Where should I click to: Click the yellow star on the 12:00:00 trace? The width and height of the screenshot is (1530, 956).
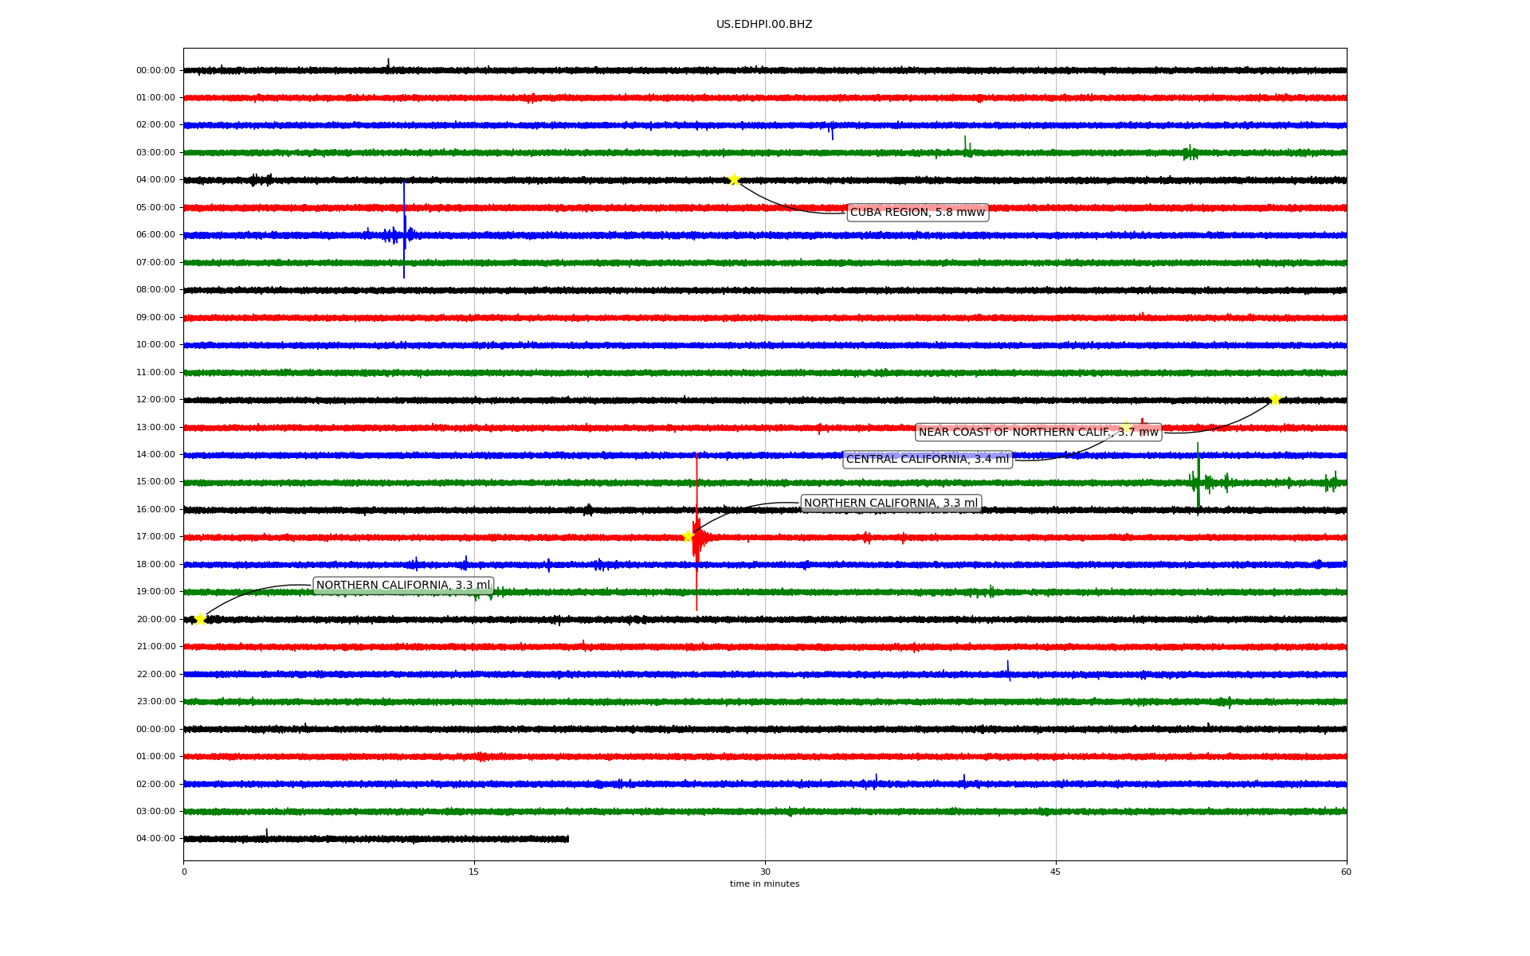pos(1275,399)
